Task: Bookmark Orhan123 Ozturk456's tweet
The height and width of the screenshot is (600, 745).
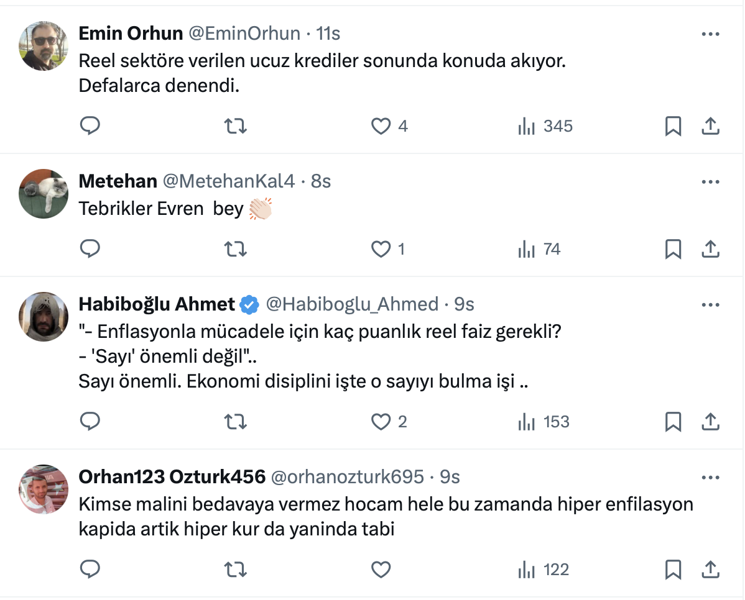Action: click(673, 570)
